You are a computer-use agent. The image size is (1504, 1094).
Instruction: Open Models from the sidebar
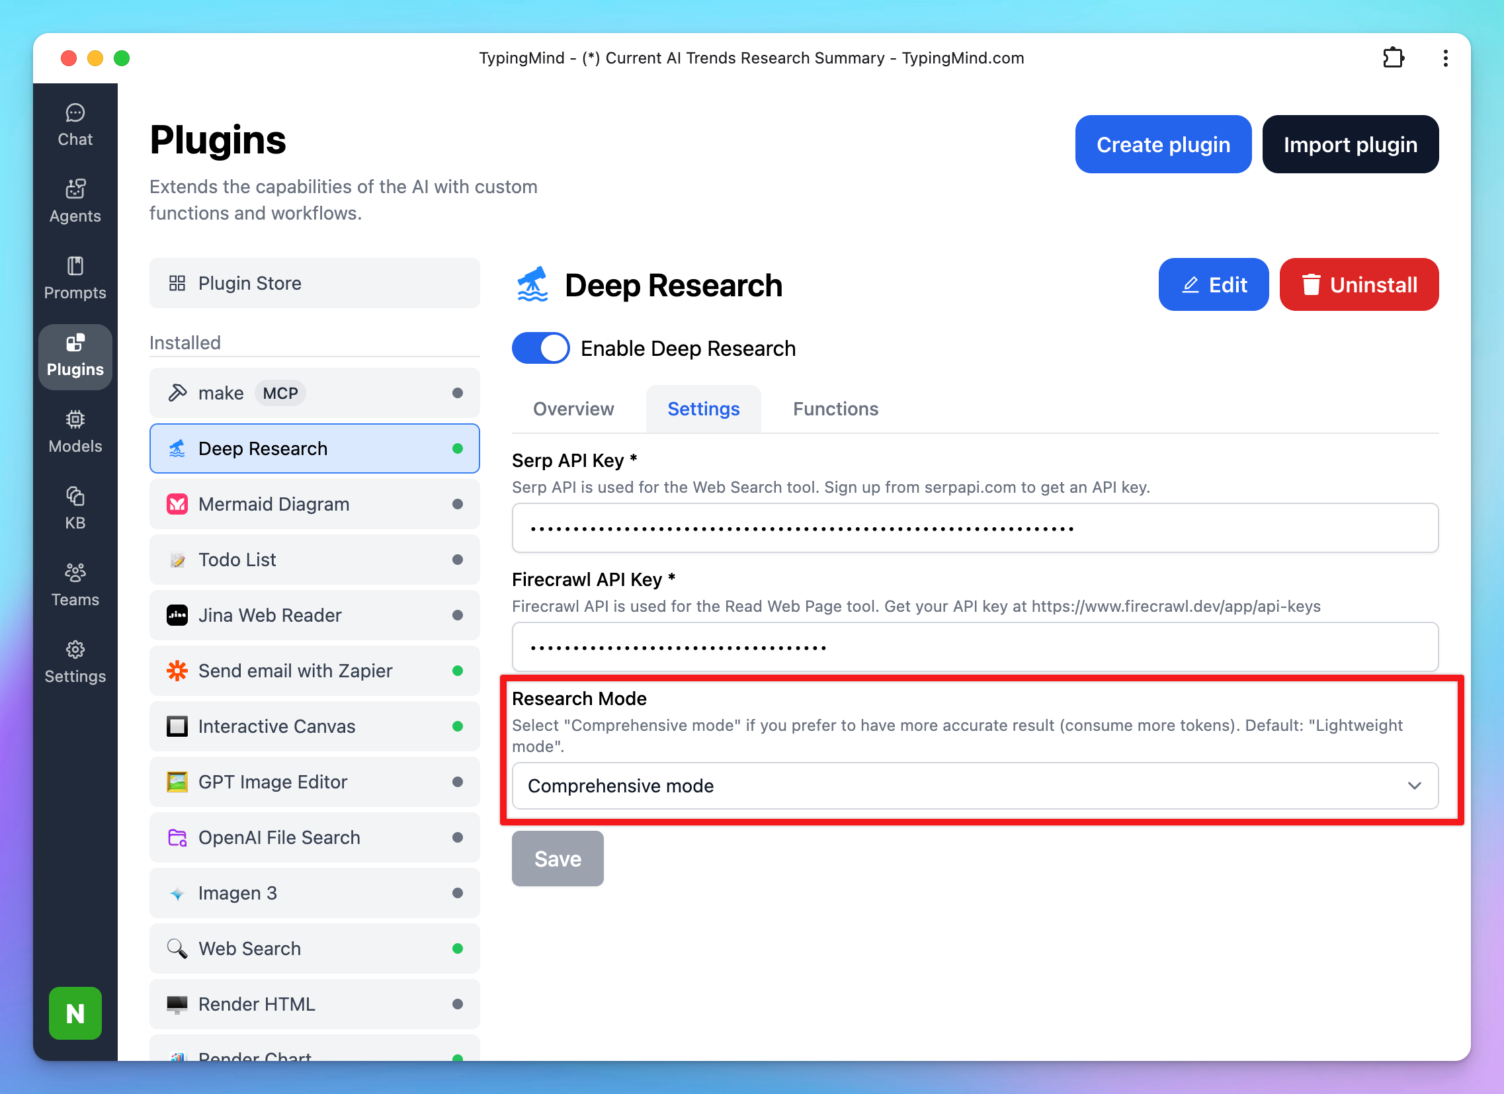coord(75,432)
